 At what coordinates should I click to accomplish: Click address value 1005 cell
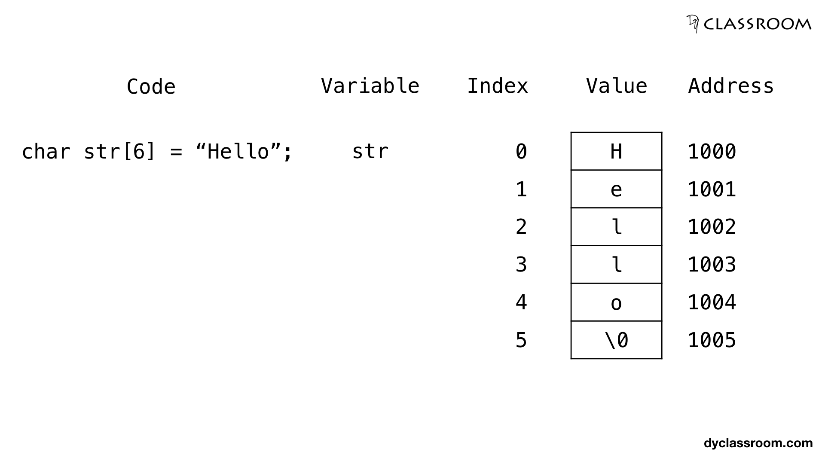click(725, 339)
